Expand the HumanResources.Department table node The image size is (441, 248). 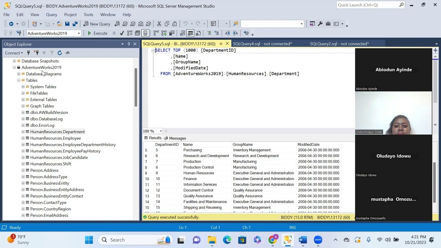pos(23,132)
